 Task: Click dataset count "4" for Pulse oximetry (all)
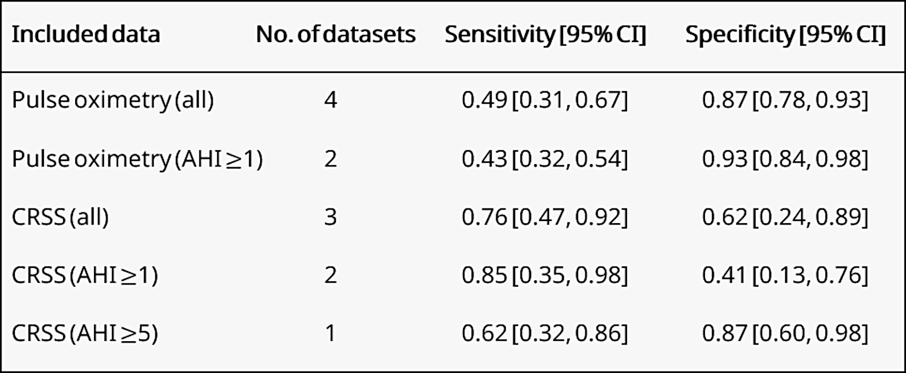pyautogui.click(x=331, y=100)
